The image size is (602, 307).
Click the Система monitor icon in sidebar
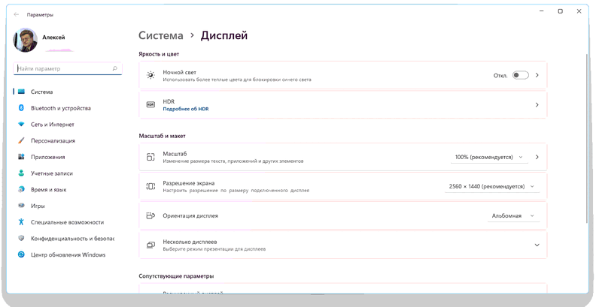22,92
